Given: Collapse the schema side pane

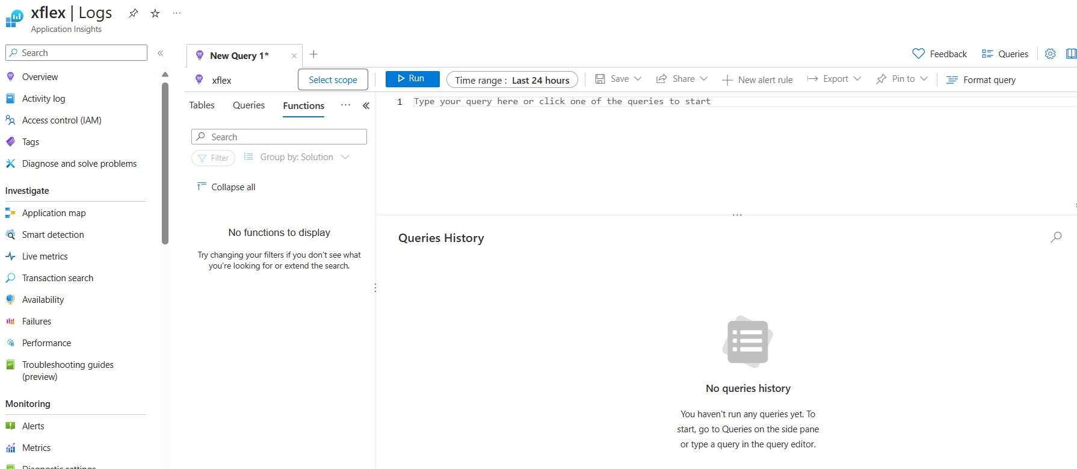Looking at the screenshot, I should pyautogui.click(x=366, y=105).
